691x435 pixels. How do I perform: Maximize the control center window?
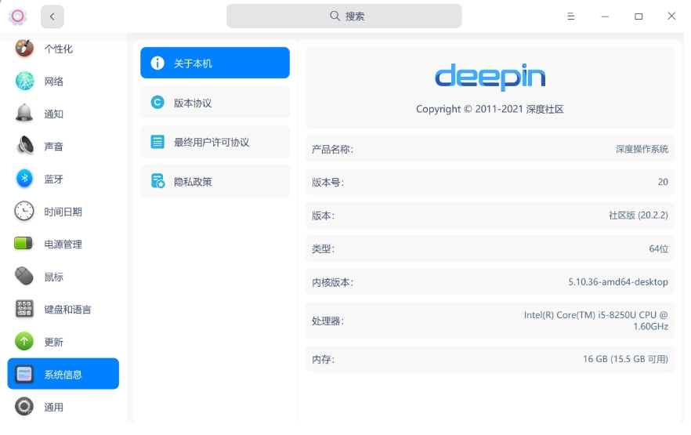tap(639, 16)
